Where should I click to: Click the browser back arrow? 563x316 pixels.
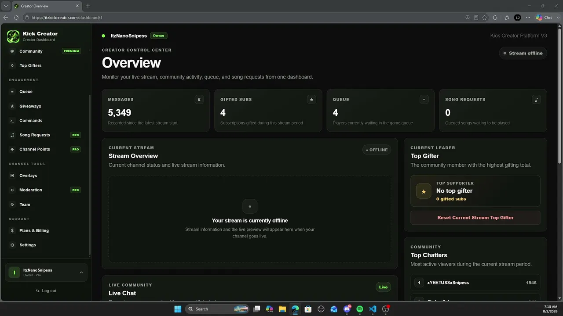(6, 18)
